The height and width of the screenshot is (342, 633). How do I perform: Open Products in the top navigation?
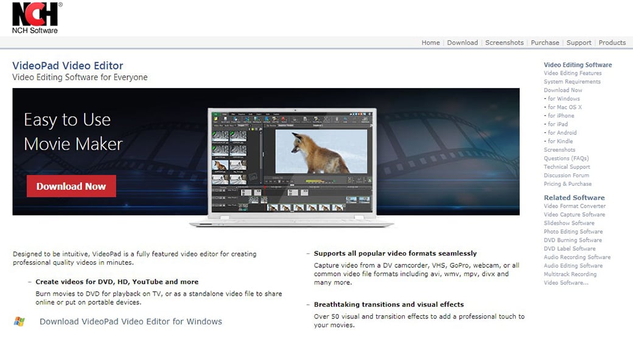pyautogui.click(x=612, y=43)
